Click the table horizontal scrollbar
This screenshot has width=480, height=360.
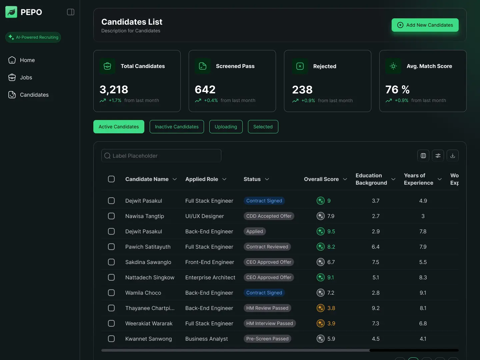pos(235,350)
